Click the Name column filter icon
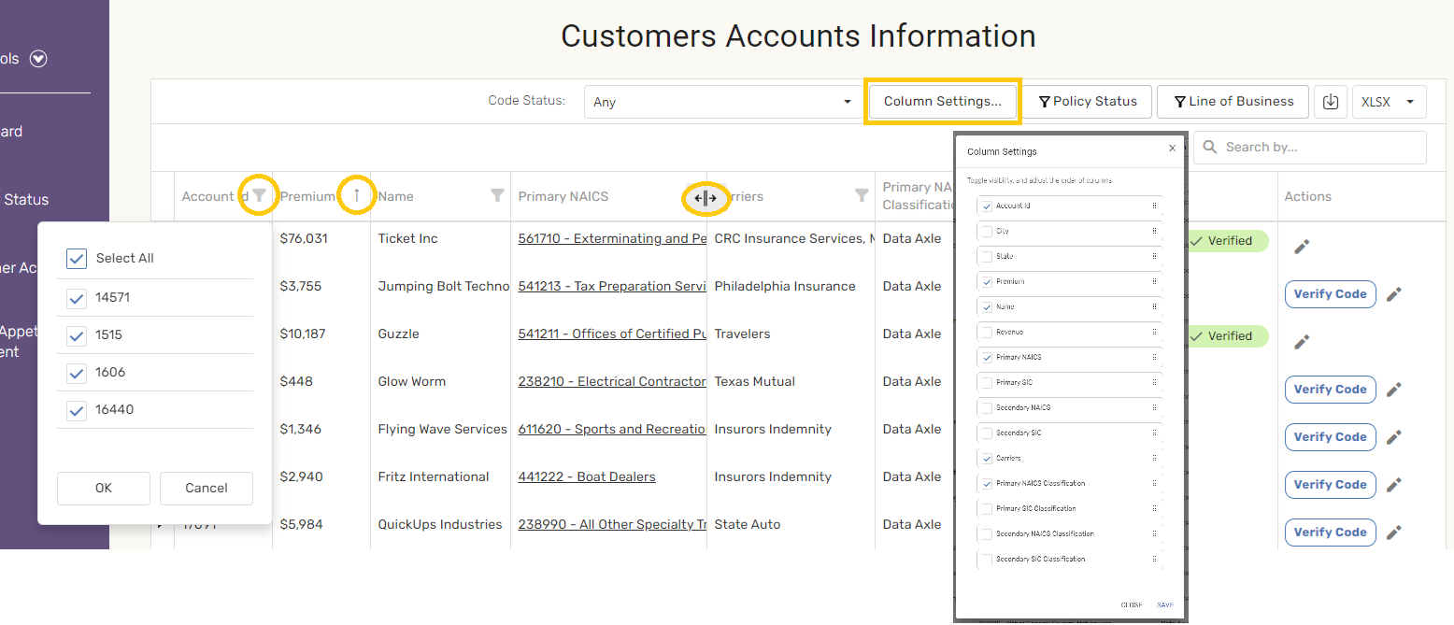The width and height of the screenshot is (1454, 625). (x=497, y=195)
